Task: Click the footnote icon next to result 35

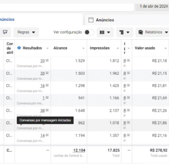Action: tap(47, 73)
